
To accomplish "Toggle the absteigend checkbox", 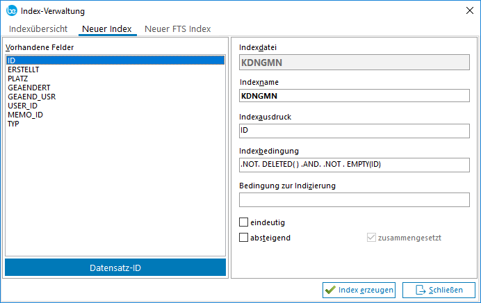I will [x=243, y=238].
